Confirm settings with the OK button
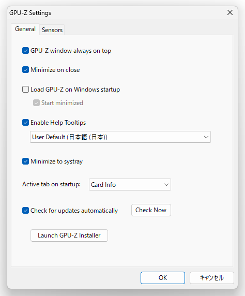 coord(163,278)
